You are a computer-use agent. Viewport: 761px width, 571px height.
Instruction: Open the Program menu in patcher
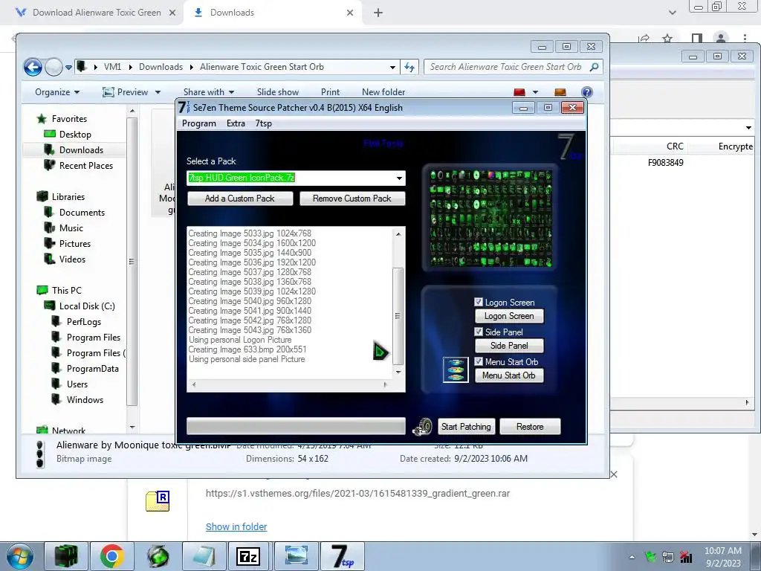coord(199,123)
